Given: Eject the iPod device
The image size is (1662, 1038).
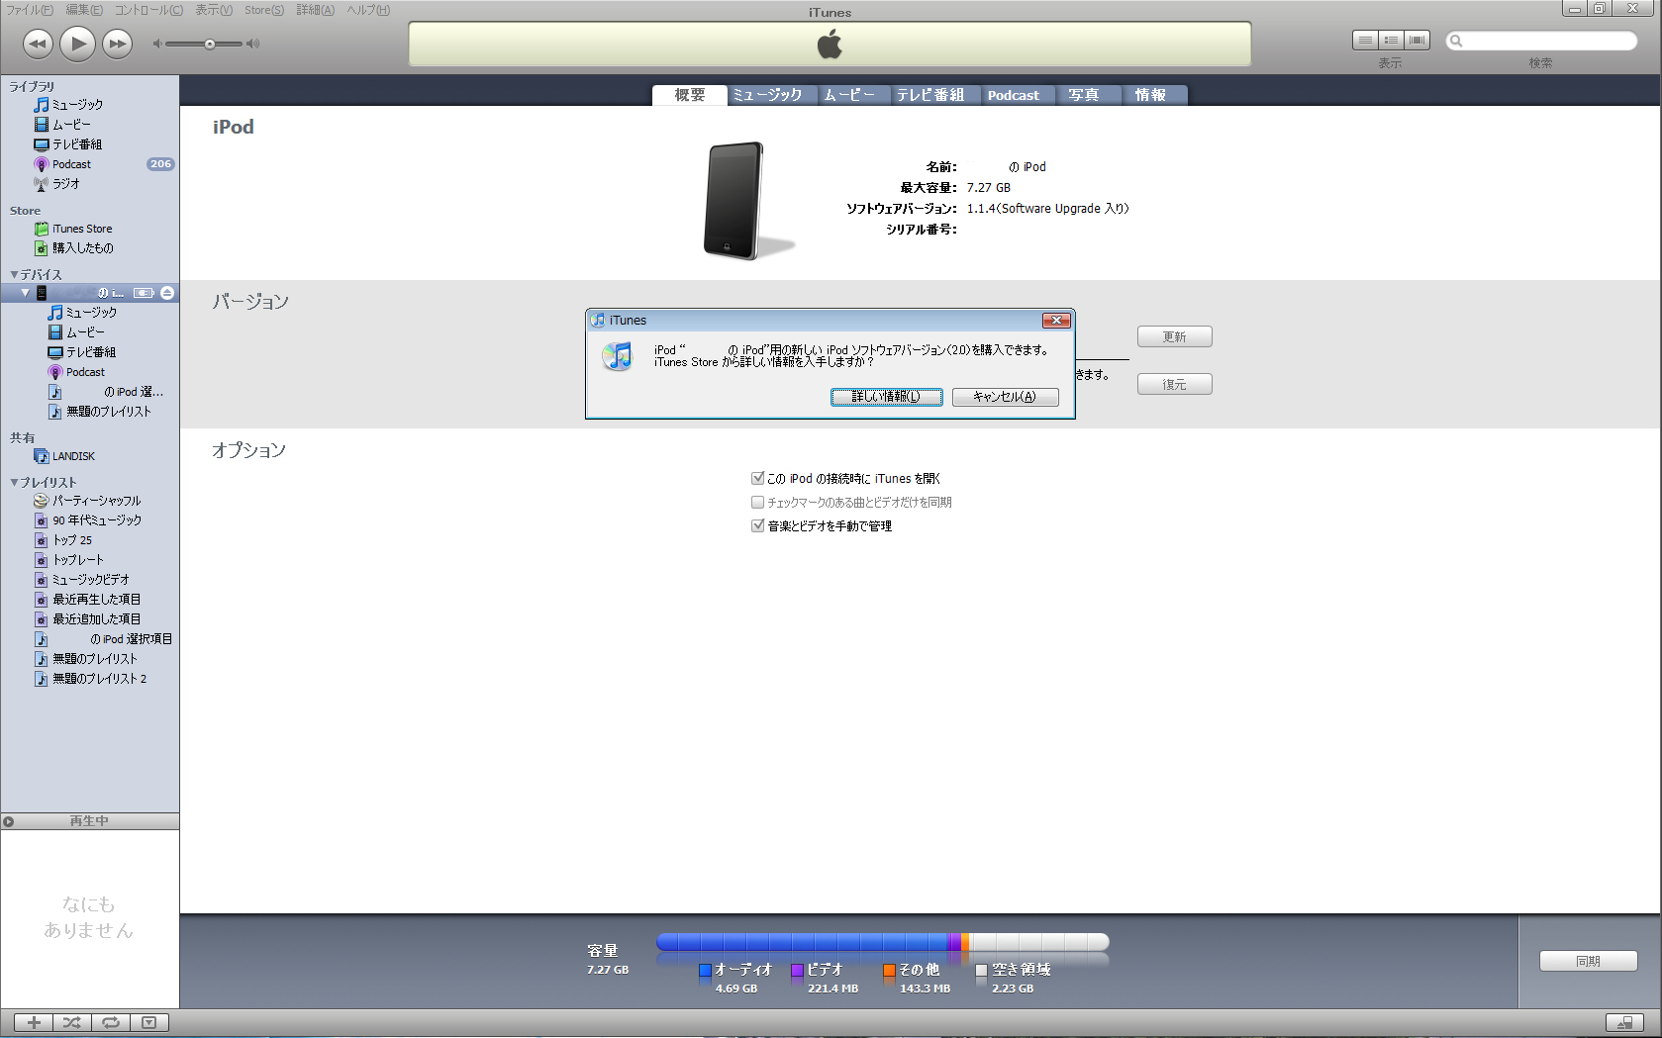Looking at the screenshot, I should 167,293.
